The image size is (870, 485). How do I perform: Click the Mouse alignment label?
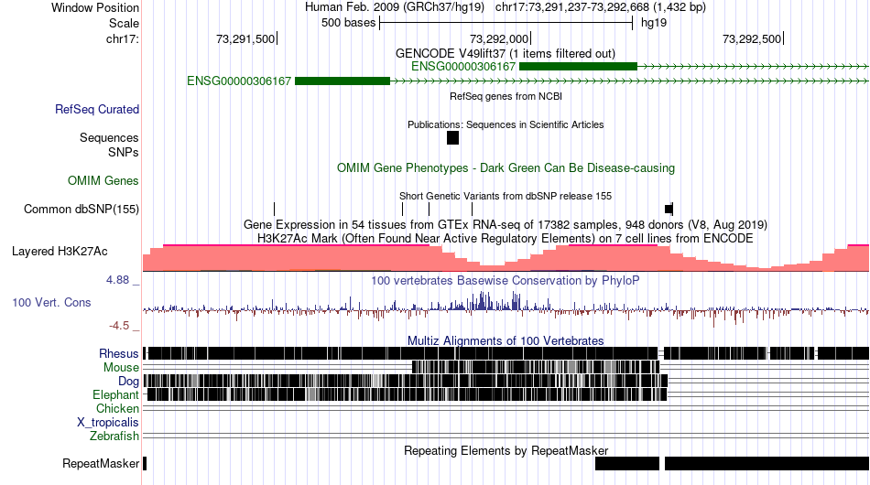(x=121, y=368)
